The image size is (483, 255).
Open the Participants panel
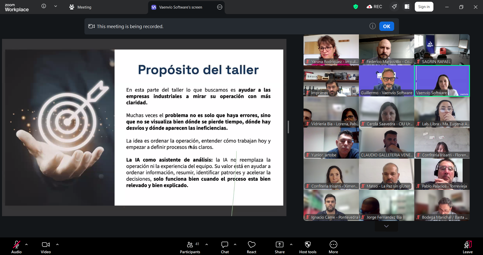(x=190, y=247)
